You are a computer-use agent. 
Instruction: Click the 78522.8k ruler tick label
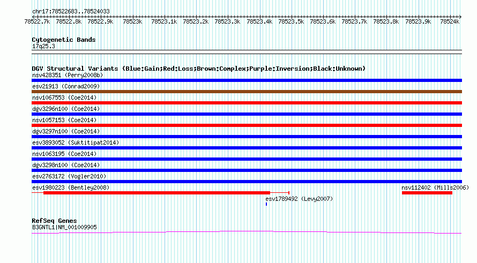(69, 21)
